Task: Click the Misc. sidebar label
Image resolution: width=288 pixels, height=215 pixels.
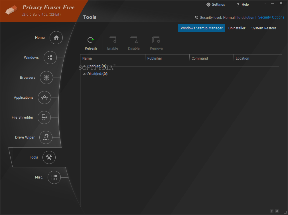Action: 39,177
